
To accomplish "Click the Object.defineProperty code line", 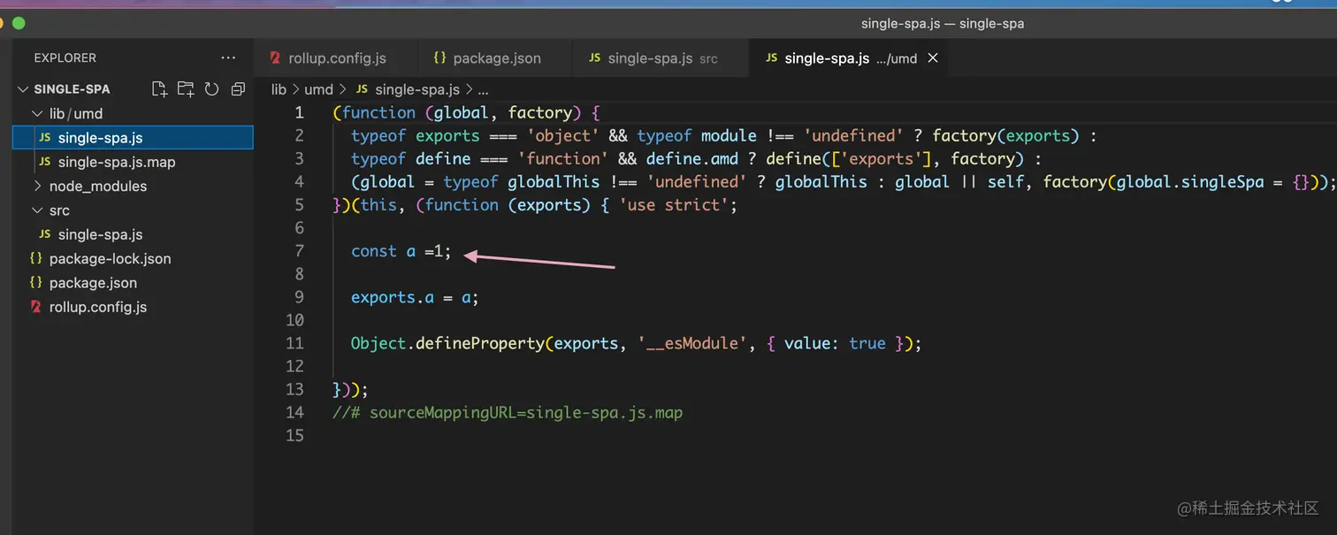I will (636, 343).
